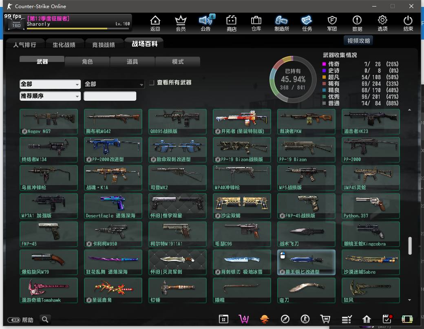Open the 推荐顺序 sort order dropdown
The width and height of the screenshot is (424, 329).
50,96
